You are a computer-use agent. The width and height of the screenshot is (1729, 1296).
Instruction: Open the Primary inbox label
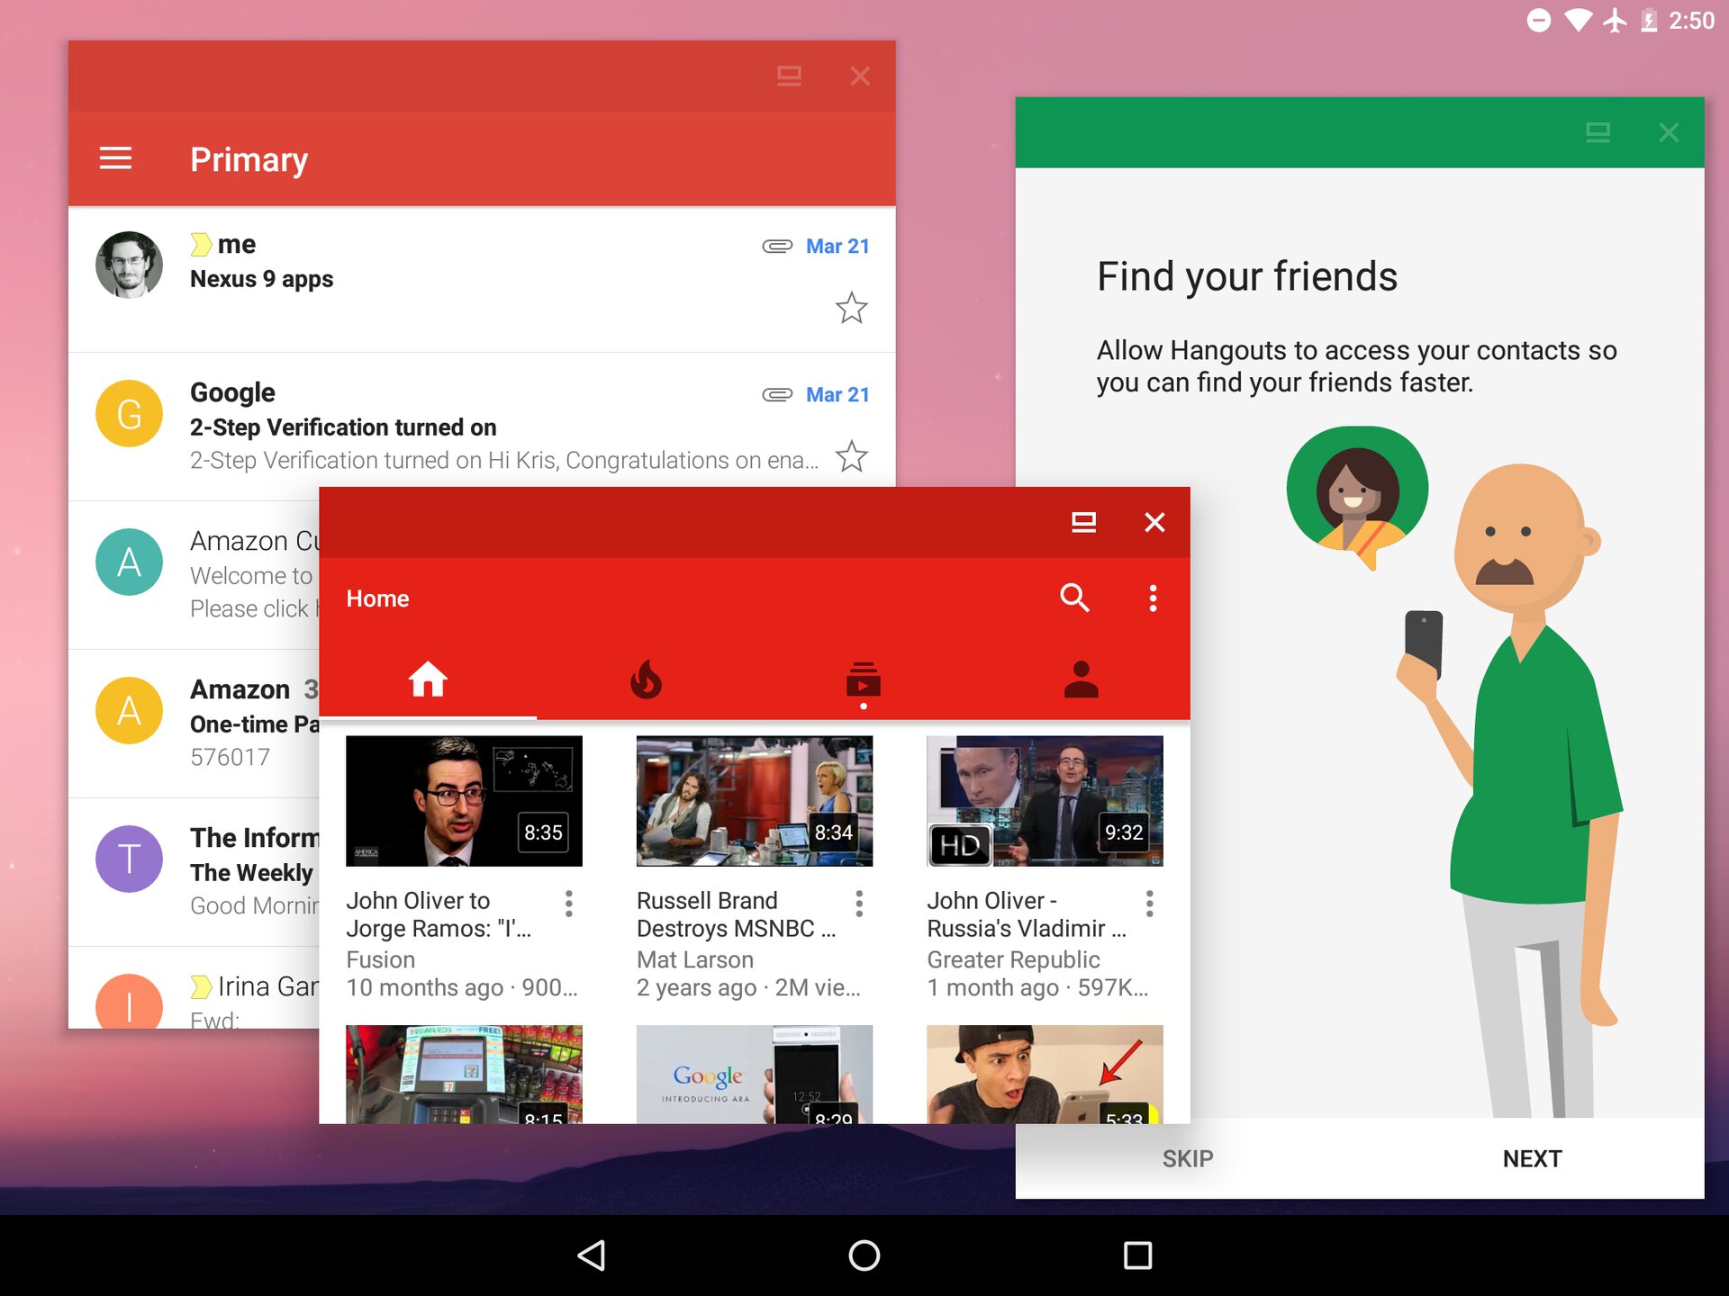249,158
